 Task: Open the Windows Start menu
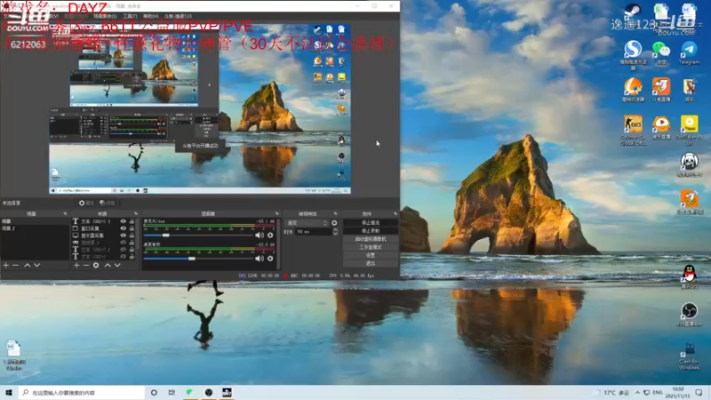[9, 393]
